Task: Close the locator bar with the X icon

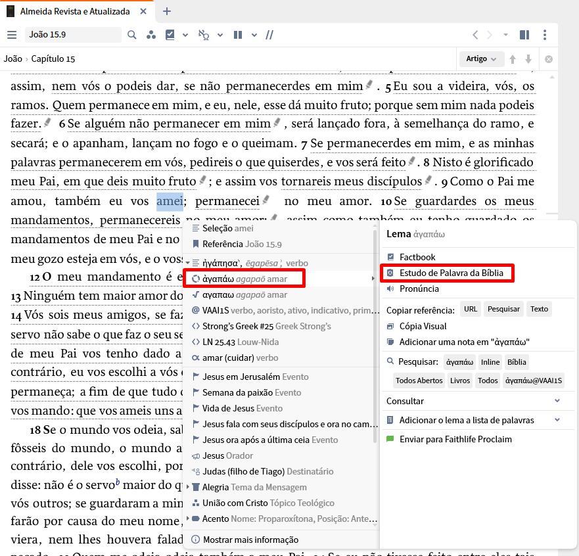Action: pyautogui.click(x=549, y=59)
